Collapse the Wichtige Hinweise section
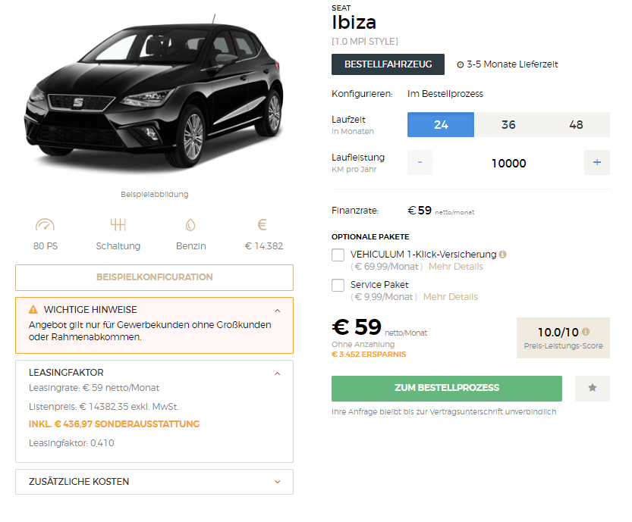Image resolution: width=632 pixels, height=522 pixels. [x=278, y=311]
